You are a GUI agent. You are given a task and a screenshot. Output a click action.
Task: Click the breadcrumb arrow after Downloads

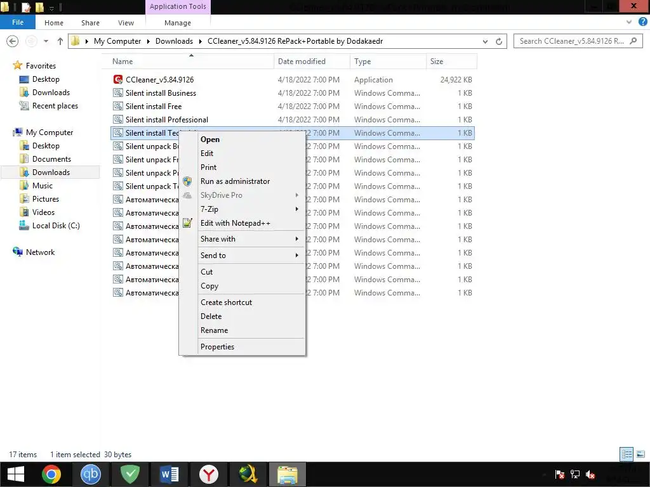click(x=200, y=41)
